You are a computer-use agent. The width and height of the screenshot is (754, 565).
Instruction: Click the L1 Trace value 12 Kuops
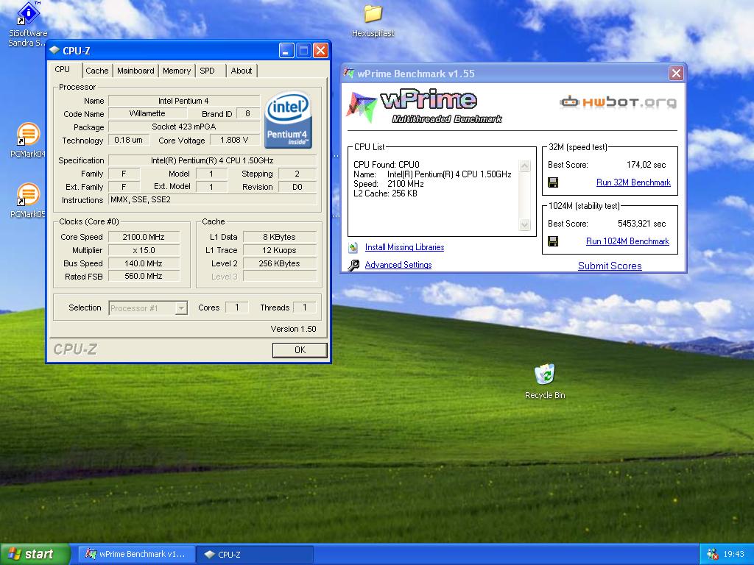click(x=279, y=250)
